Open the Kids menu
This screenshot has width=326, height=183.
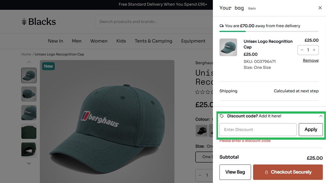point(121,41)
